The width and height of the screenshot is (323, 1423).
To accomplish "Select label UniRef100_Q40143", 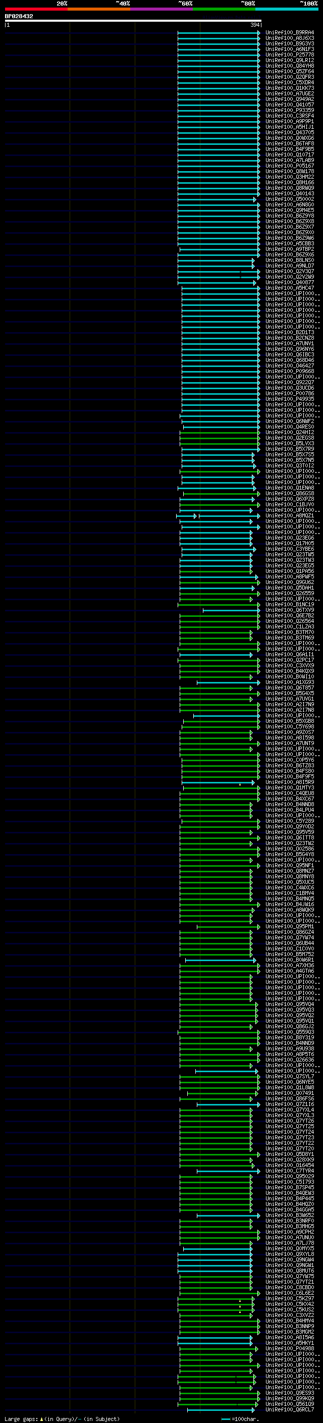I will pyautogui.click(x=289, y=194).
